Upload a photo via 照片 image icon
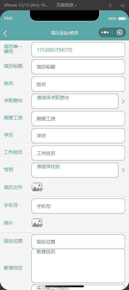This screenshot has width=129, height=290. pyautogui.click(x=37, y=223)
